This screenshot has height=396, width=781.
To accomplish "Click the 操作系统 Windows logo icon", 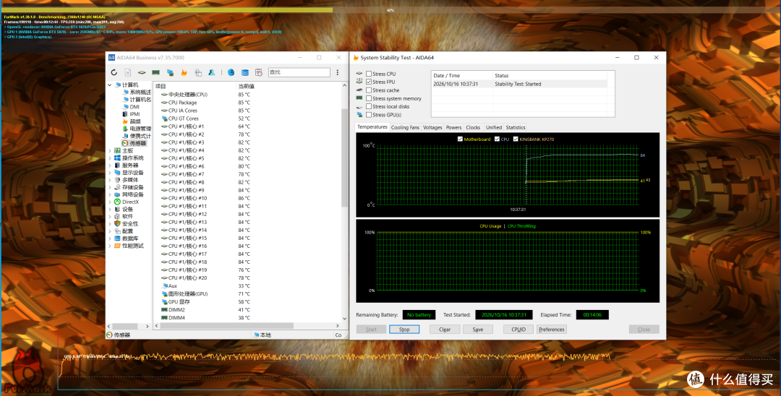I will [118, 158].
